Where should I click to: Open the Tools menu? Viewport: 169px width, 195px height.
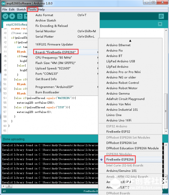point(32,9)
